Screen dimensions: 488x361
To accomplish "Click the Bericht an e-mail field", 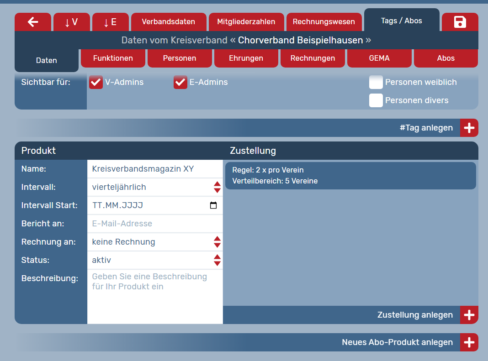I will click(x=155, y=224).
